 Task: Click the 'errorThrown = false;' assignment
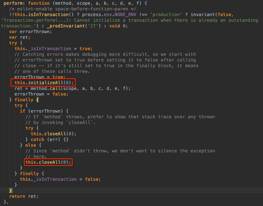tap(41, 94)
